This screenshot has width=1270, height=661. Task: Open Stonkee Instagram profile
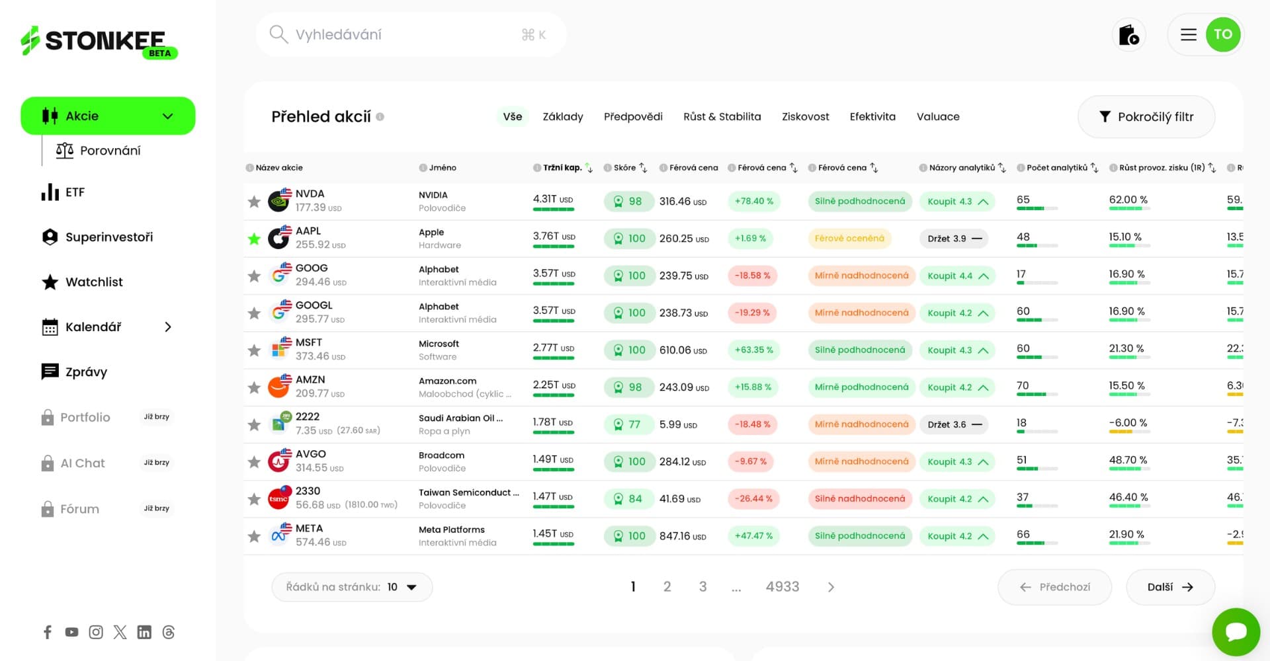[x=96, y=633]
